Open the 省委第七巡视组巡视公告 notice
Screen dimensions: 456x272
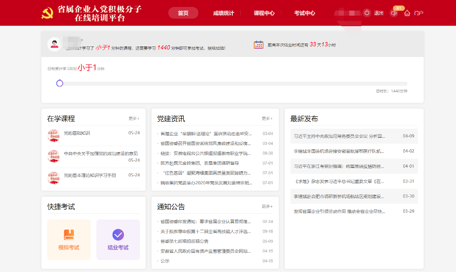coord(184,241)
